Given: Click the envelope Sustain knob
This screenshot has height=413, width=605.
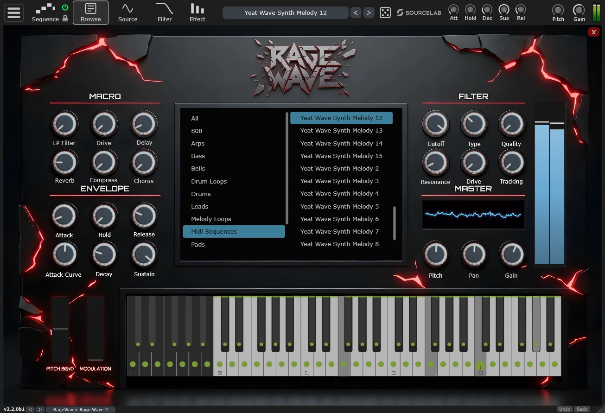Looking at the screenshot, I should pyautogui.click(x=144, y=255).
